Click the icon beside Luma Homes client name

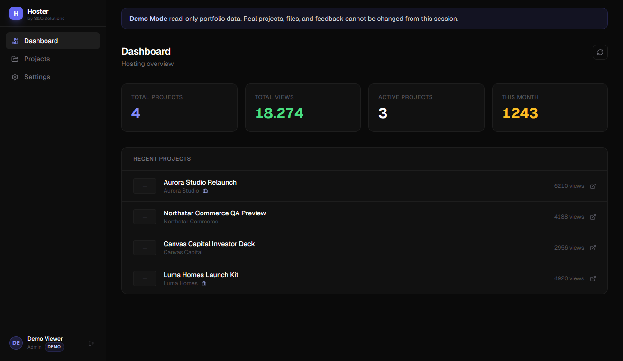204,283
